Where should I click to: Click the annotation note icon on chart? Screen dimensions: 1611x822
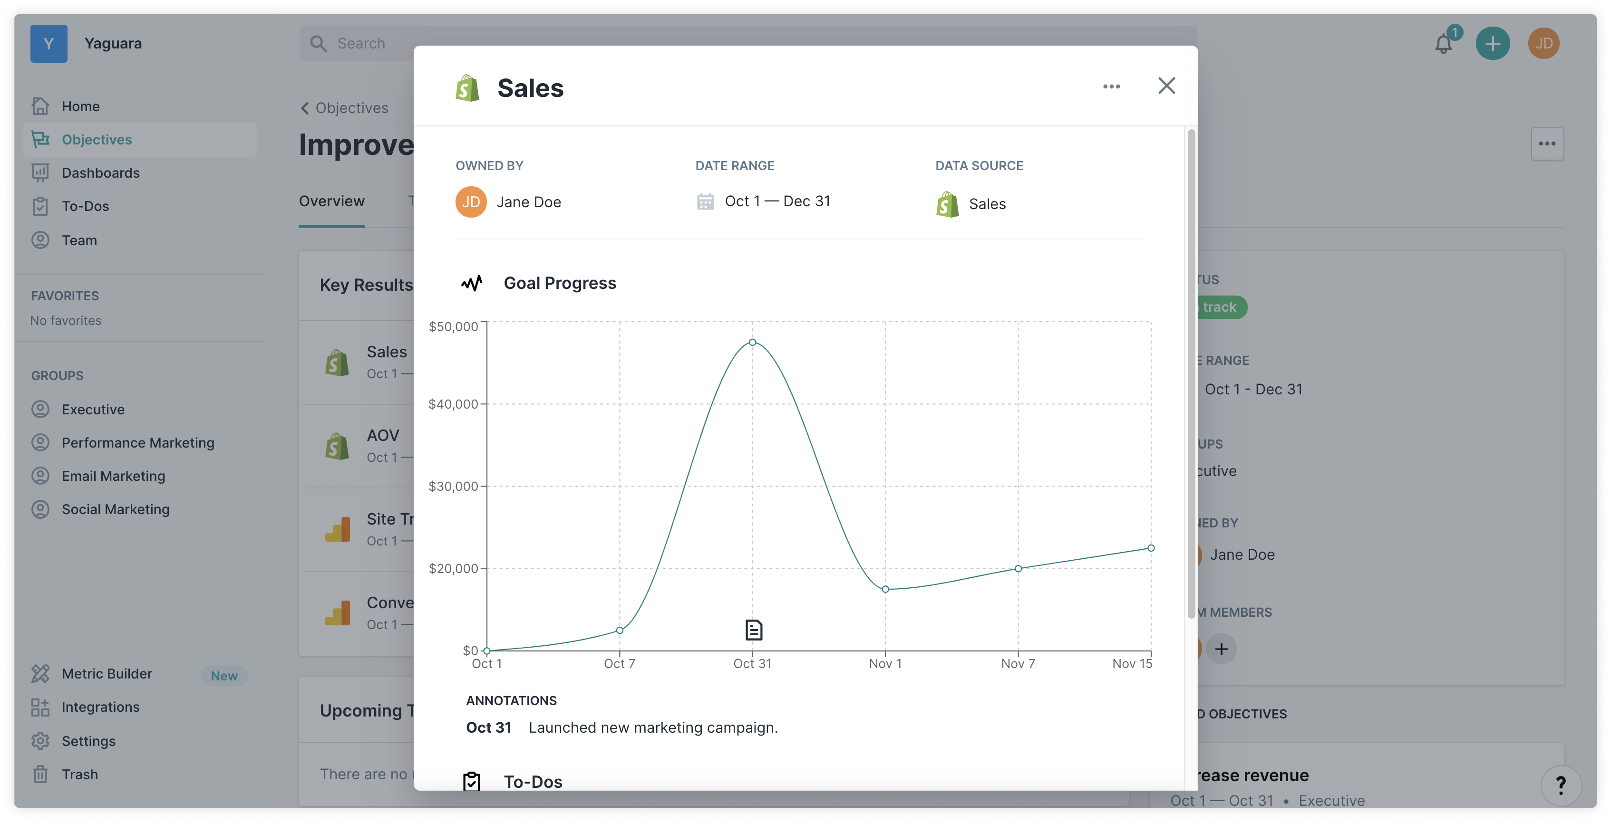pos(754,630)
